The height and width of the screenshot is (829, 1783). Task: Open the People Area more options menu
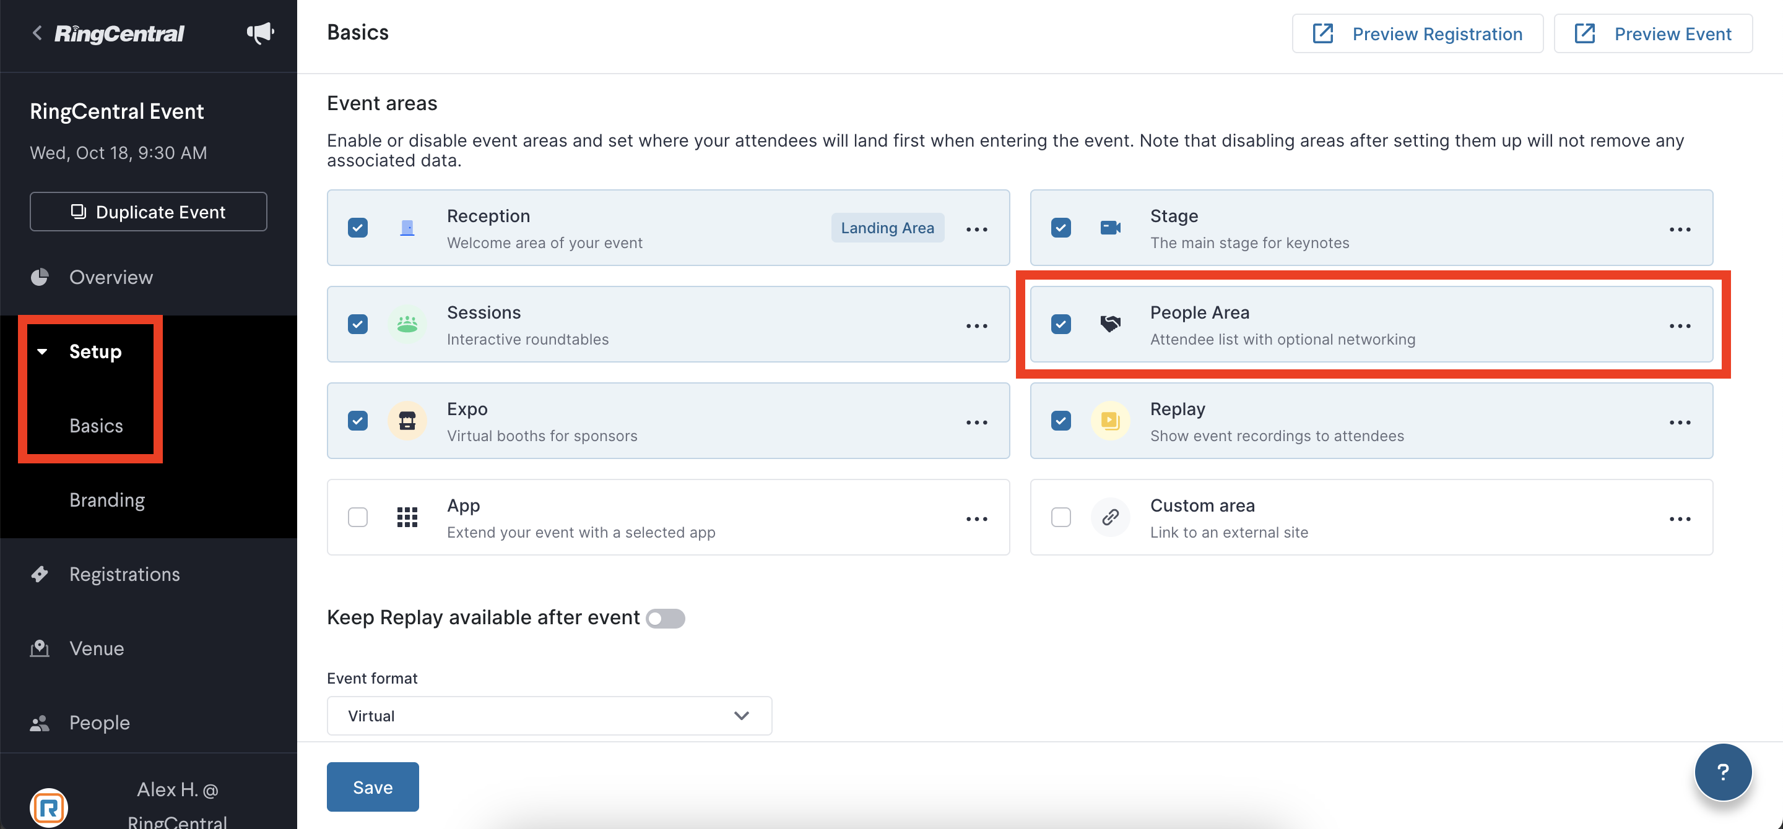1680,325
